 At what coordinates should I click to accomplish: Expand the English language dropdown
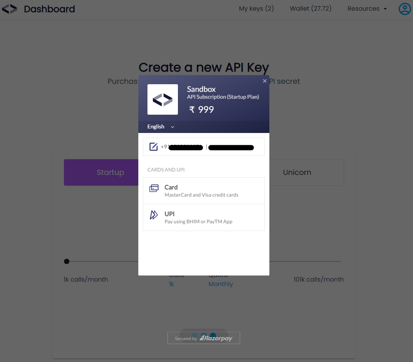click(x=161, y=127)
